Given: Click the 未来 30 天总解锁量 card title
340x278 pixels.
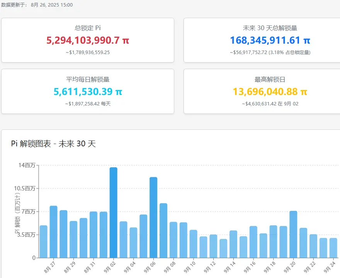Looking at the screenshot, I should coord(270,28).
